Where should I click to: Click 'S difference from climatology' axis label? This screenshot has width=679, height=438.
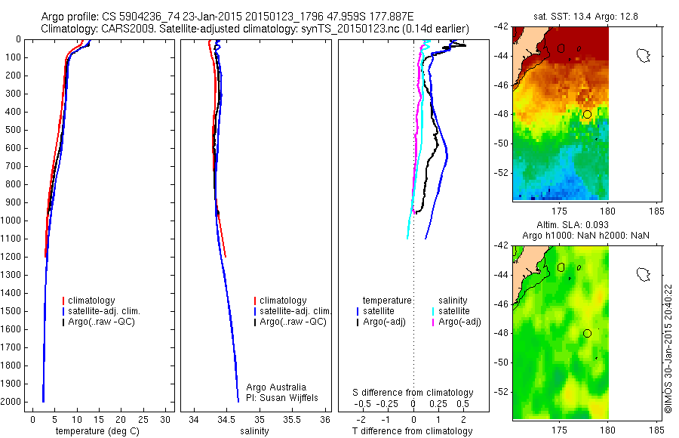coord(413,393)
